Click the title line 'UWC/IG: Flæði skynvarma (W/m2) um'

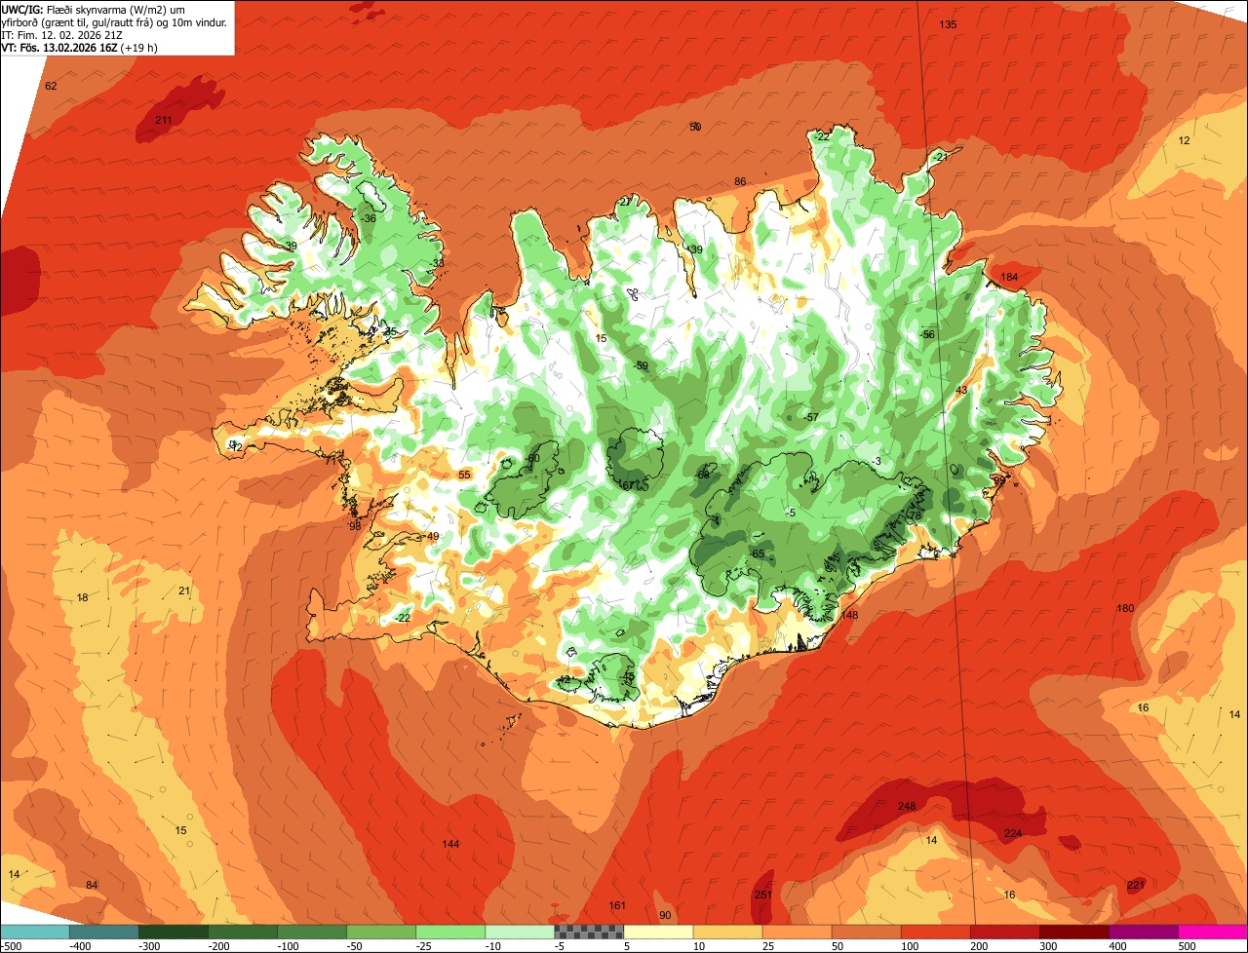[94, 9]
